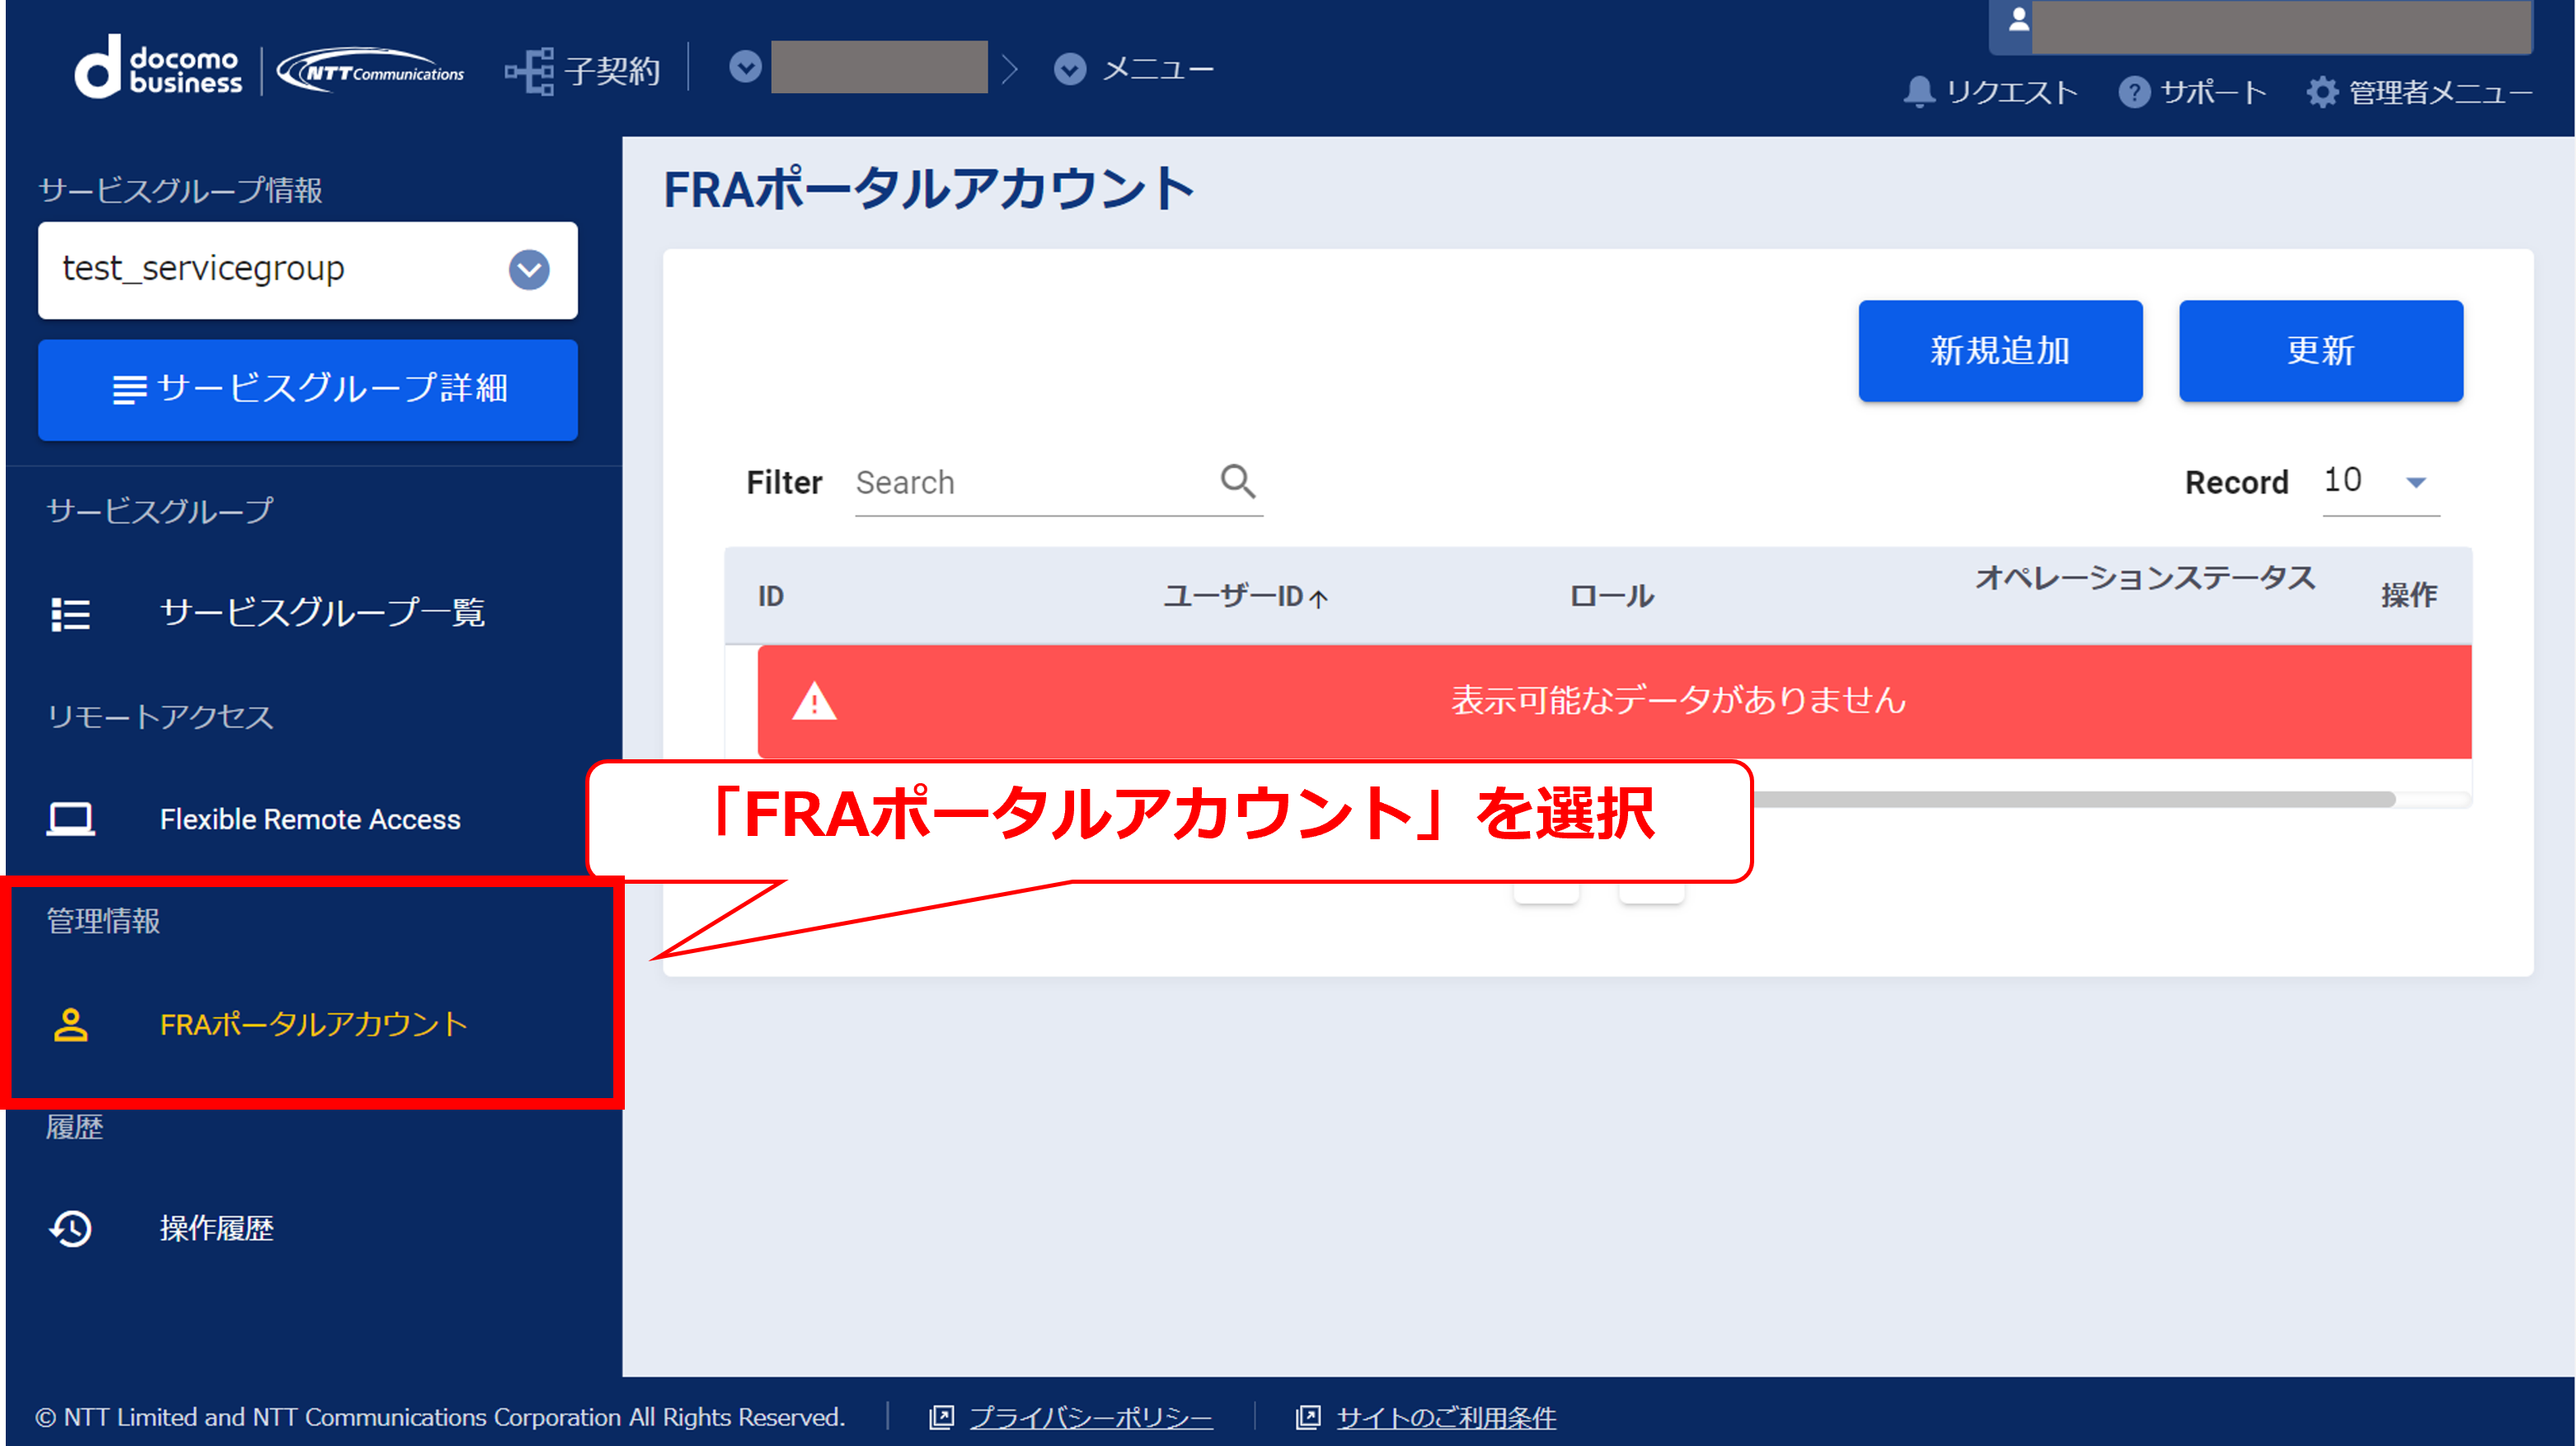2576x1446 pixels.
Task: Click サービスグループ詳細 button
Action: [x=307, y=389]
